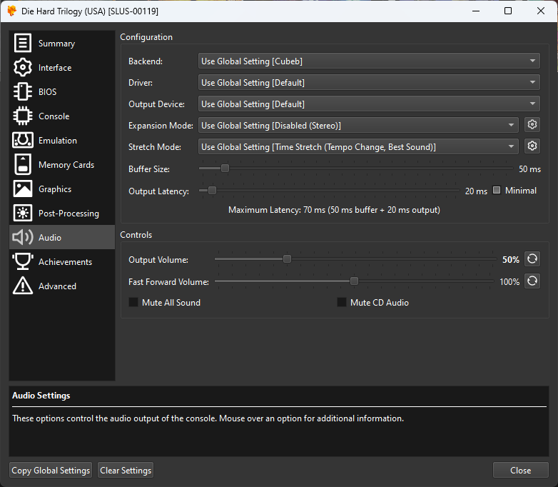Click the Audio speaker icon in sidebar
558x487 pixels.
23,237
